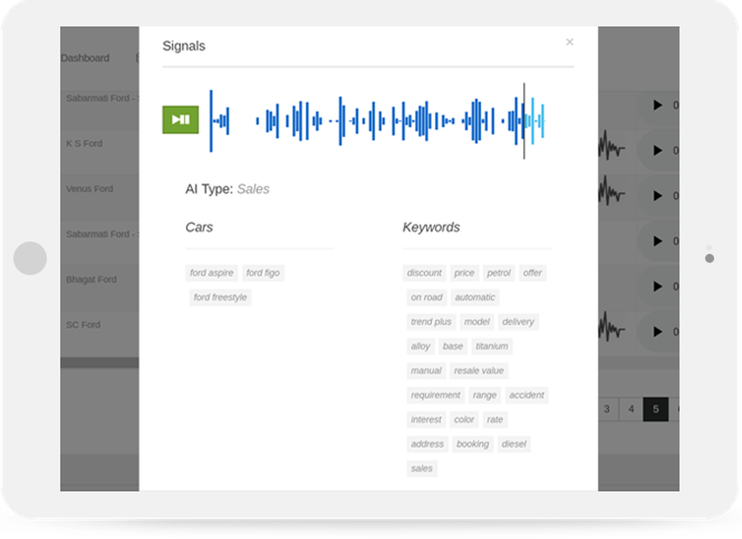Click the 'trend plus' keyword tag
Screen dimensions: 742x539
(431, 322)
